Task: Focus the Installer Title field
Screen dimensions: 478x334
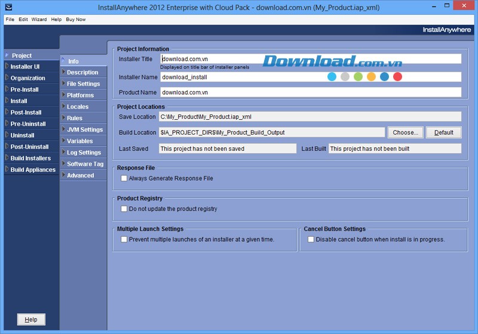Action: [x=311, y=59]
